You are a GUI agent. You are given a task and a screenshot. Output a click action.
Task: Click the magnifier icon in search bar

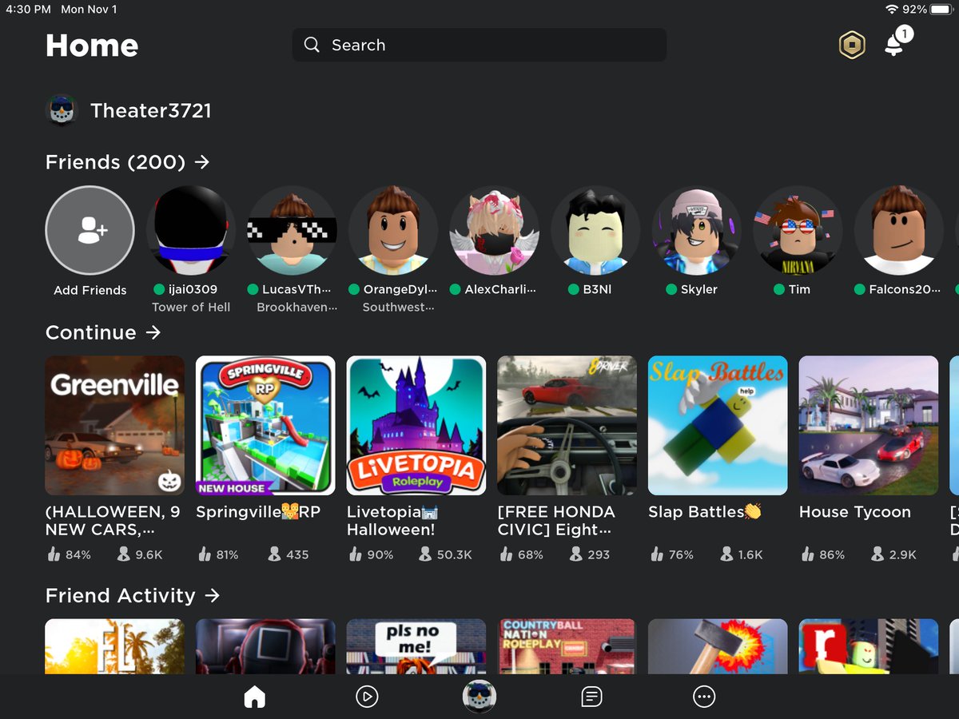[312, 45]
